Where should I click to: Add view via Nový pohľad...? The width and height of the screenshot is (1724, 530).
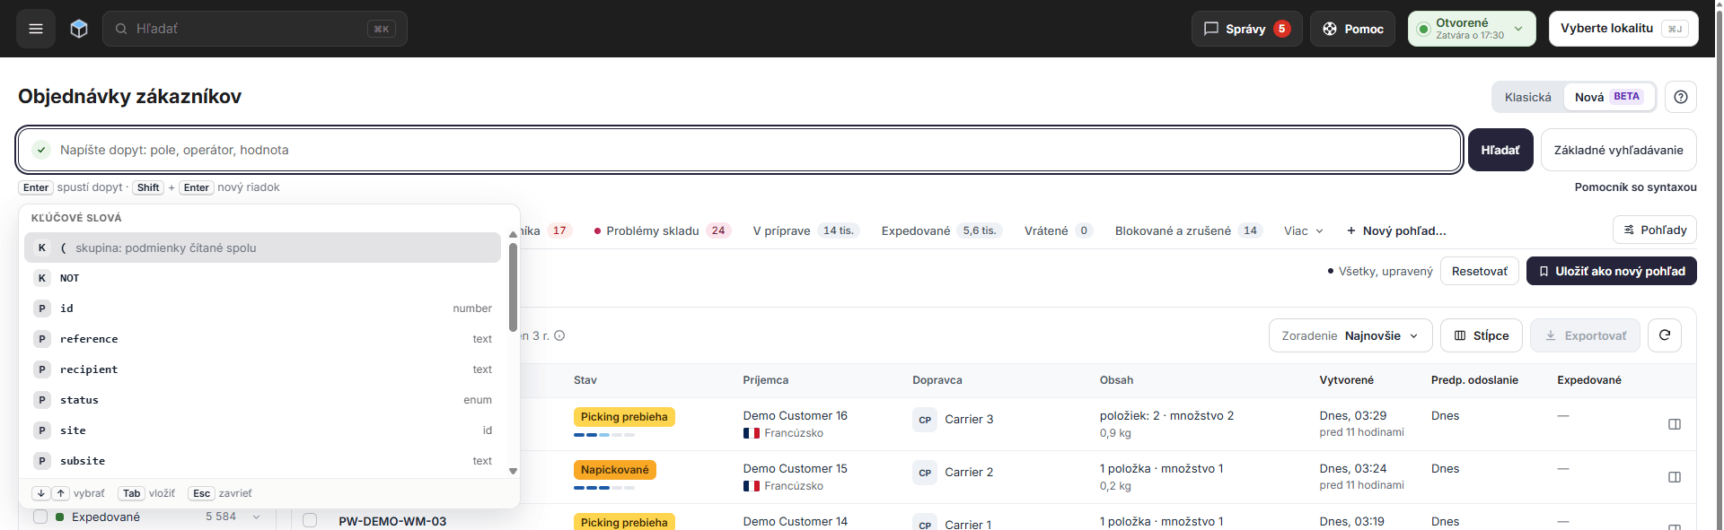coord(1396,230)
